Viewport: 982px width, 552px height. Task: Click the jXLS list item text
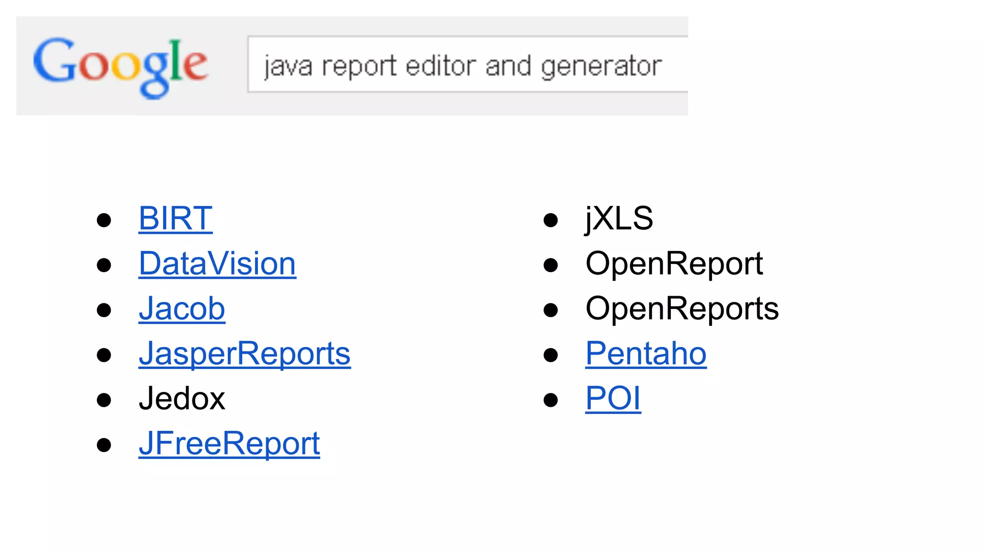[619, 218]
